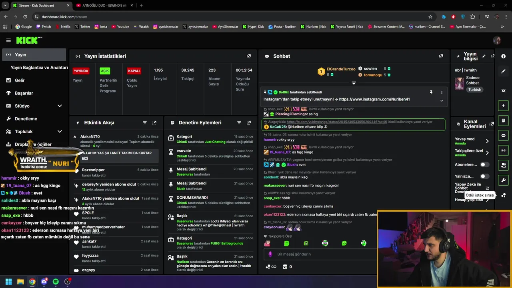Open the reward request queue icon

tap(504, 195)
